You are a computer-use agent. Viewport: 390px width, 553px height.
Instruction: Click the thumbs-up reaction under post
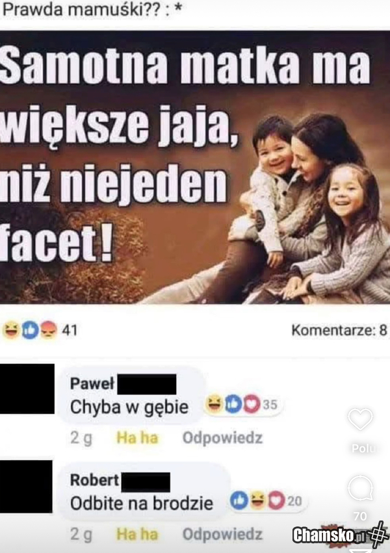click(30, 331)
